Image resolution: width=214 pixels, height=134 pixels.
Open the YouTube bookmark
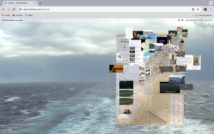[x=17, y=15]
